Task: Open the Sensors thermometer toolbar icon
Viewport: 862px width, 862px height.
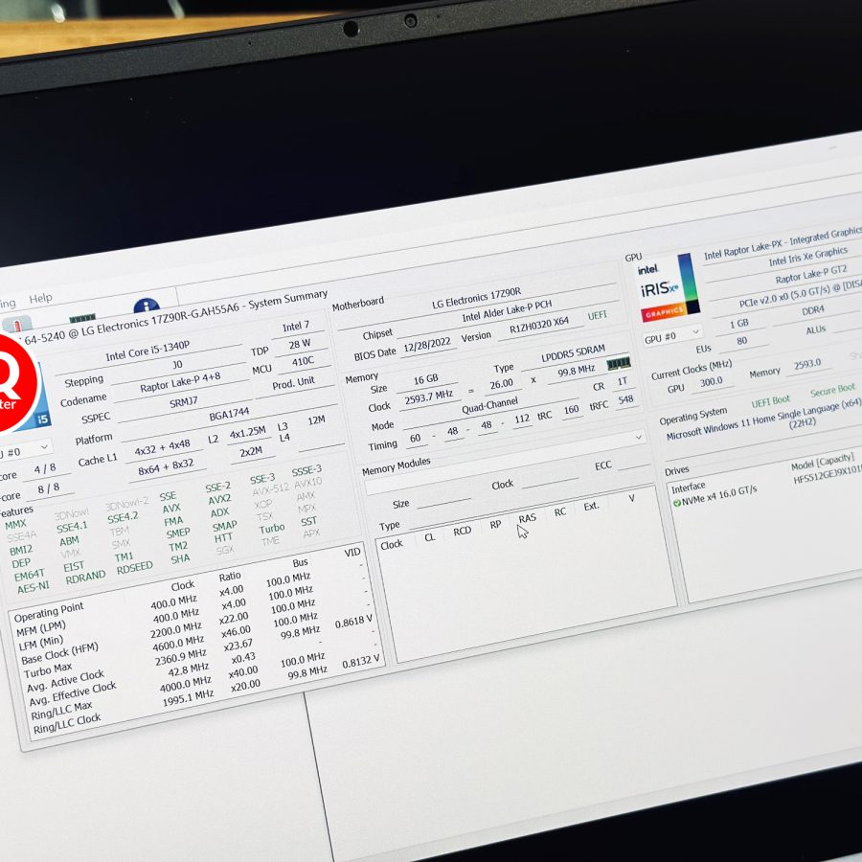Action: coord(16,325)
